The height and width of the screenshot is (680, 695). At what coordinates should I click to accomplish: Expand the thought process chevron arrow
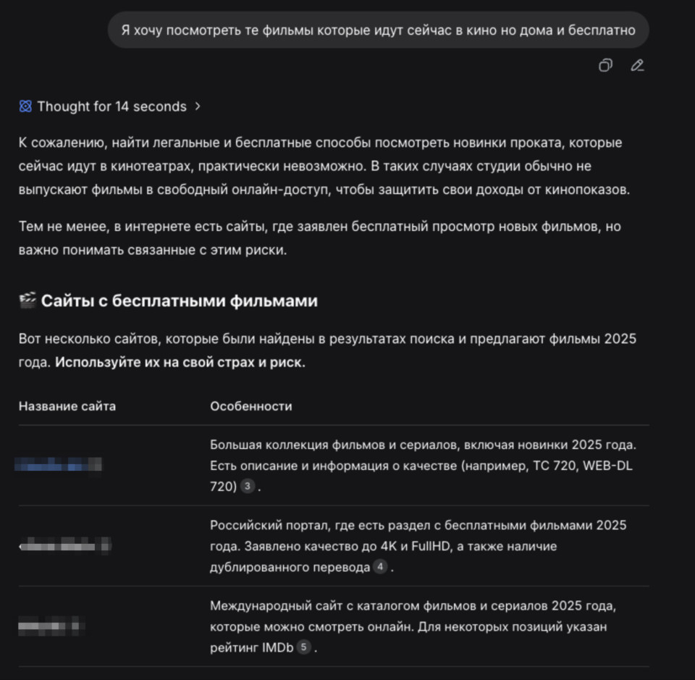pyautogui.click(x=198, y=106)
